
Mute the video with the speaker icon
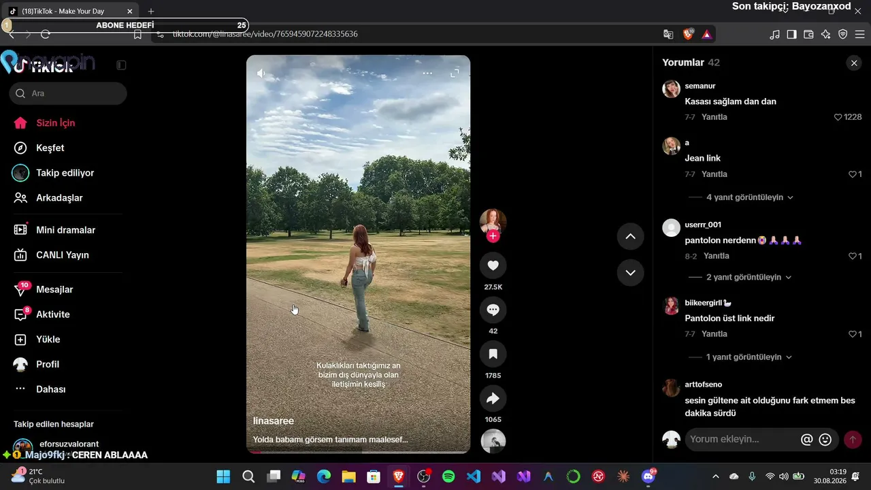click(x=261, y=73)
